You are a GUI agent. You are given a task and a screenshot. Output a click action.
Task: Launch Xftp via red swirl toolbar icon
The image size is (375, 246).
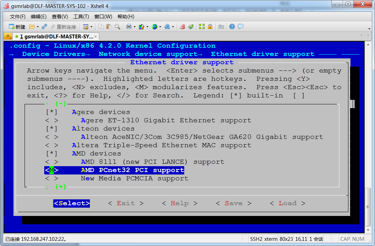coord(182,27)
